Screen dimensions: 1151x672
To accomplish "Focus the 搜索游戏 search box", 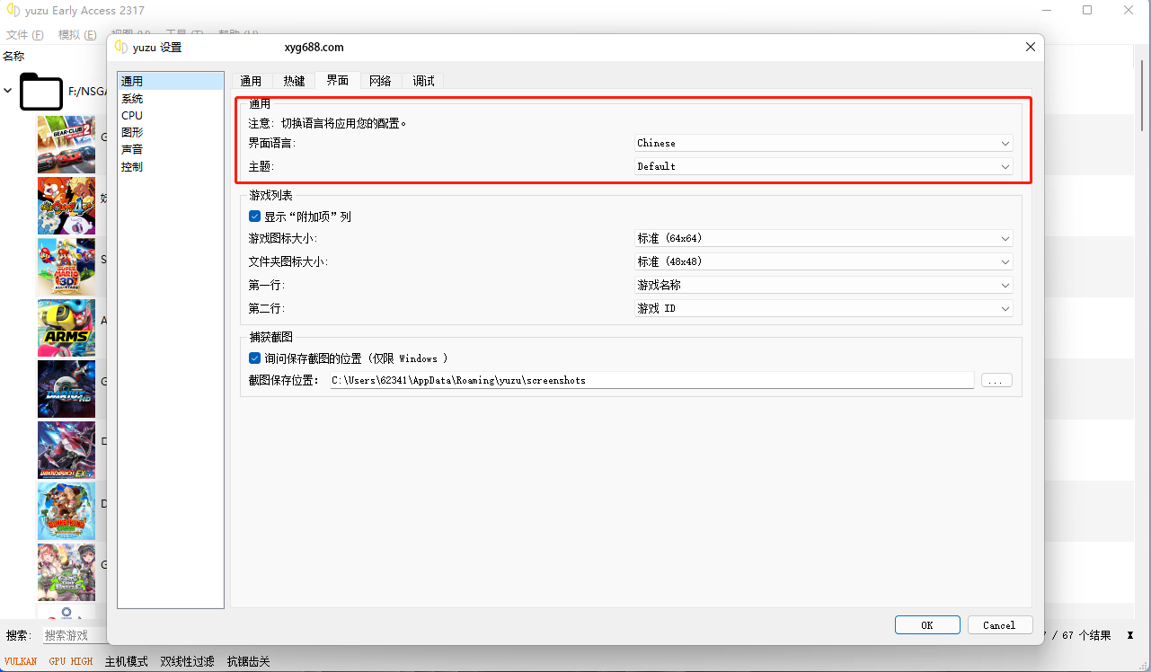I will 74,635.
